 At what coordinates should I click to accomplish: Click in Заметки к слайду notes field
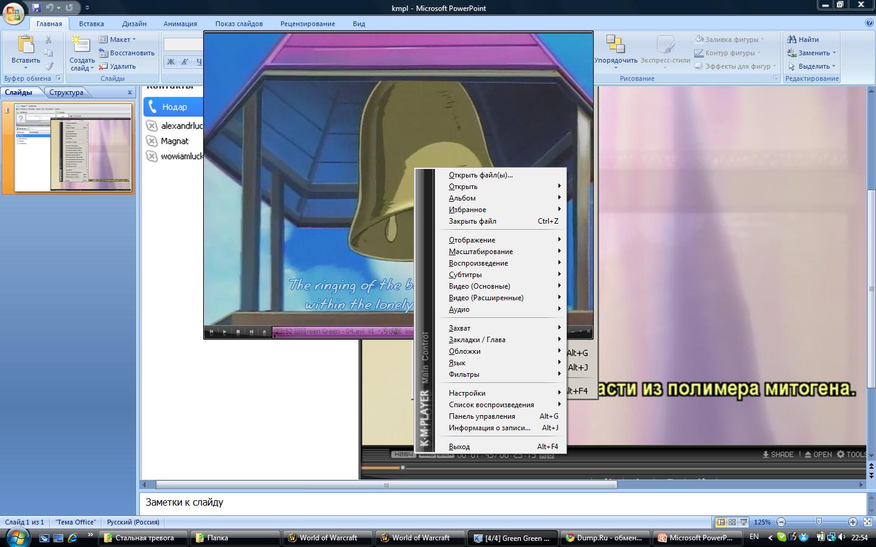[503, 503]
